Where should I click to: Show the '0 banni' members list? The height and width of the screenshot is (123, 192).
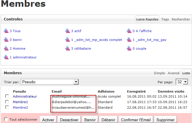pyautogui.click(x=16, y=40)
